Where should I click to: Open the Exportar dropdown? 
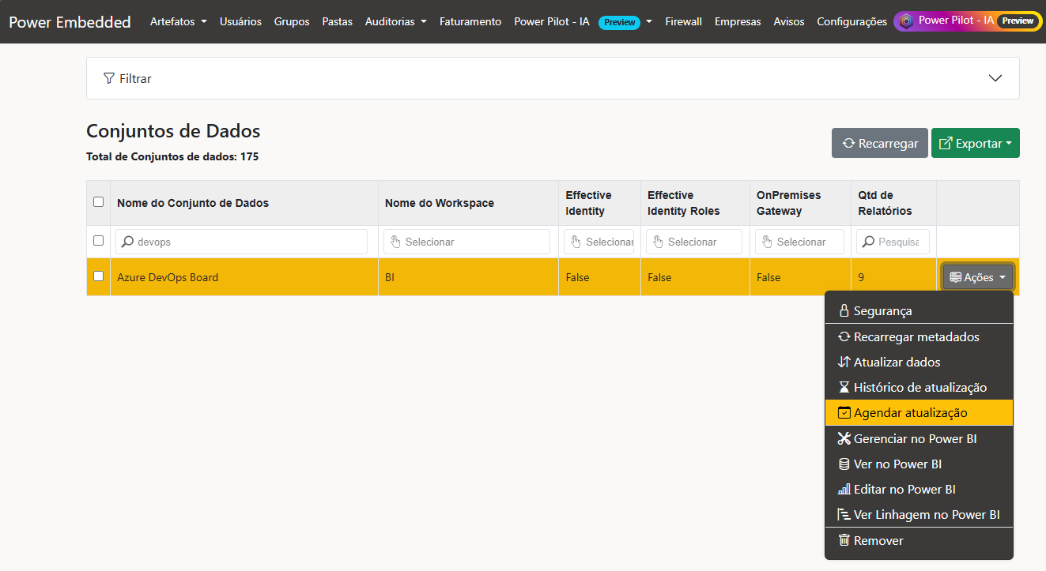[975, 143]
